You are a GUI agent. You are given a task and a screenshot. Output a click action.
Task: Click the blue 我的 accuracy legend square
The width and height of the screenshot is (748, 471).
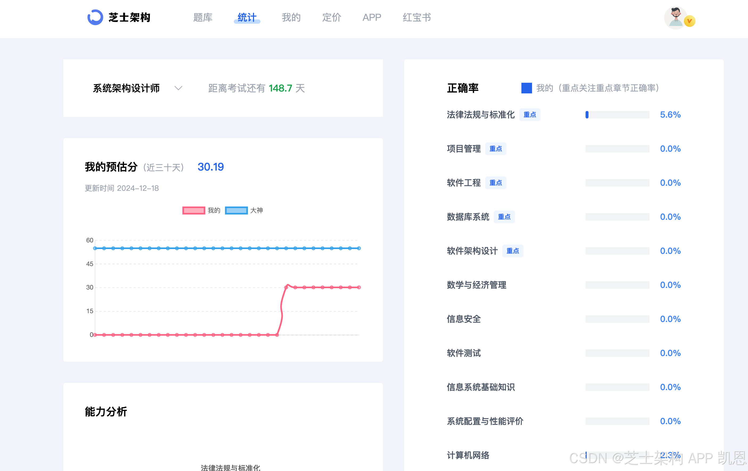click(x=526, y=88)
